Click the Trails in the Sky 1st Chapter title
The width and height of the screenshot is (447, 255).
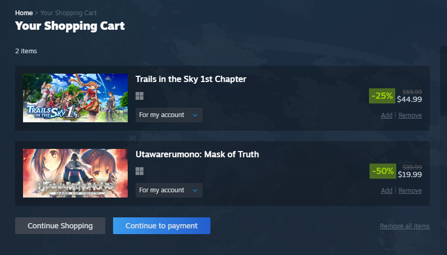click(191, 79)
